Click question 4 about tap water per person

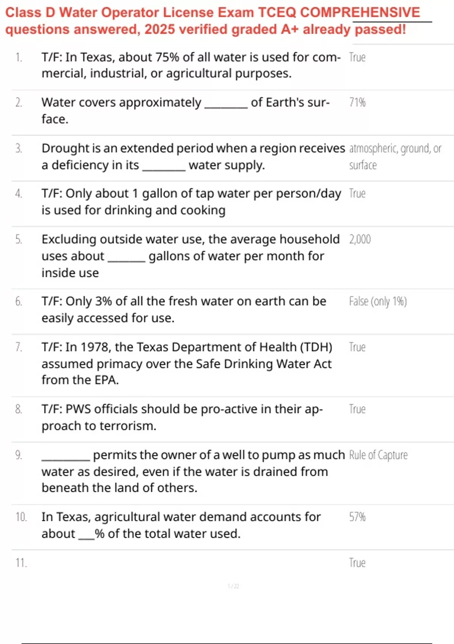click(x=191, y=202)
